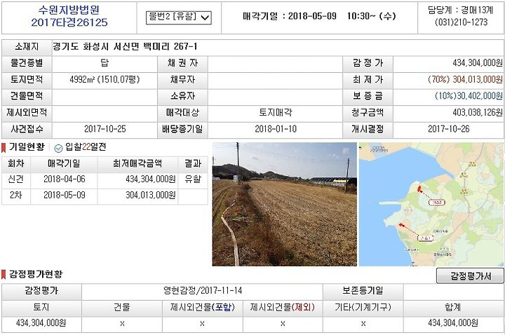Click the red marker icon beside 기일현황
This screenshot has width=505, height=335.
(x=4, y=148)
